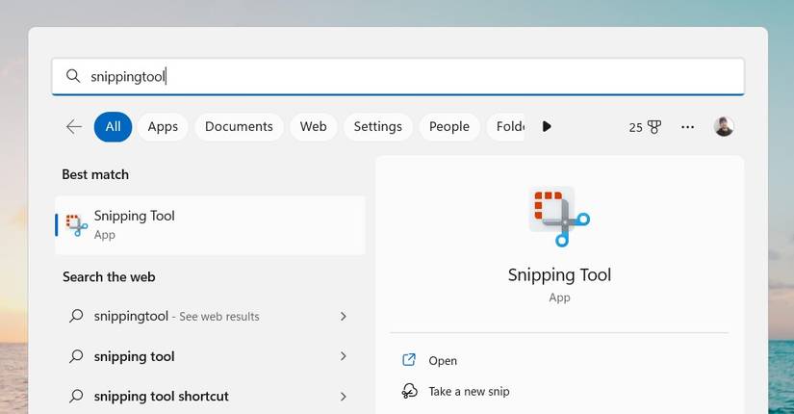Open the rewards trophy icon
Screen dimensions: 794x414
click(654, 126)
